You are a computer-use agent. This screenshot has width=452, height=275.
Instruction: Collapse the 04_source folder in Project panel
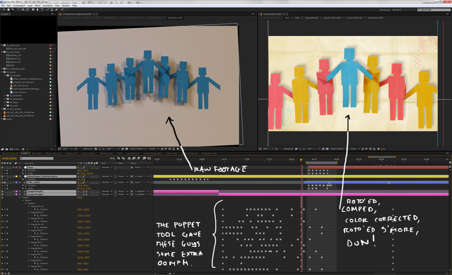2,72
